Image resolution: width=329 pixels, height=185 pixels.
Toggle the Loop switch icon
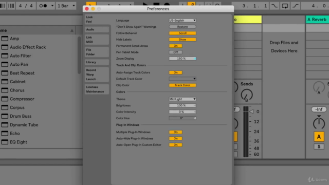tap(285, 6)
